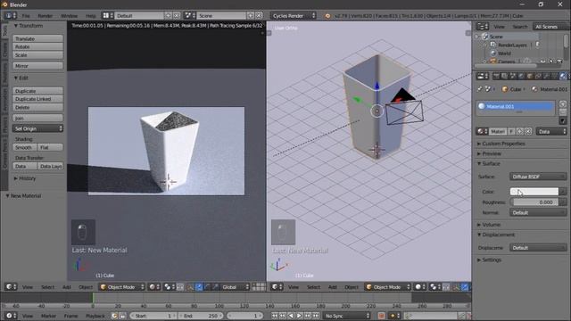Click the Roughness slider field

pyautogui.click(x=534, y=202)
